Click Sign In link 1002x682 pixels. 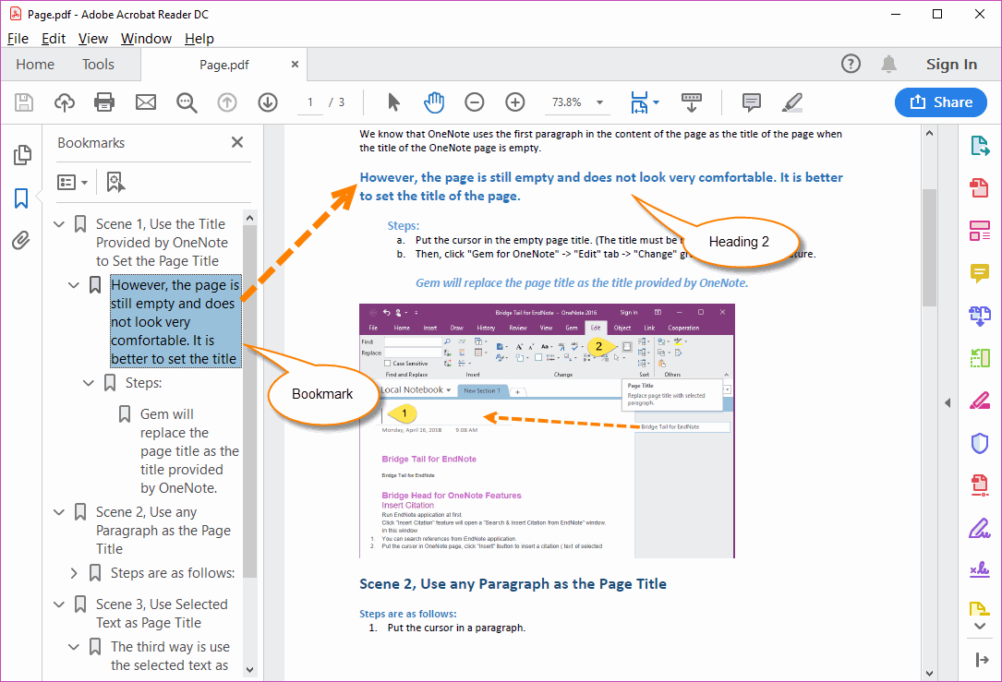[951, 65]
